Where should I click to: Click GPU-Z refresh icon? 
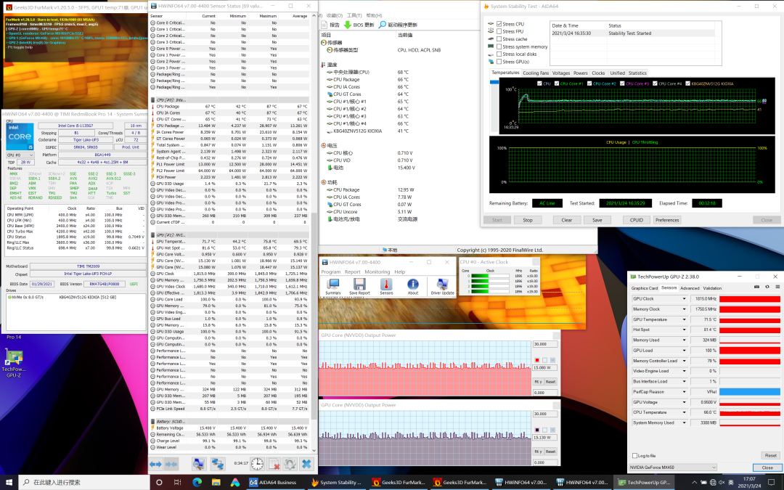point(766,288)
